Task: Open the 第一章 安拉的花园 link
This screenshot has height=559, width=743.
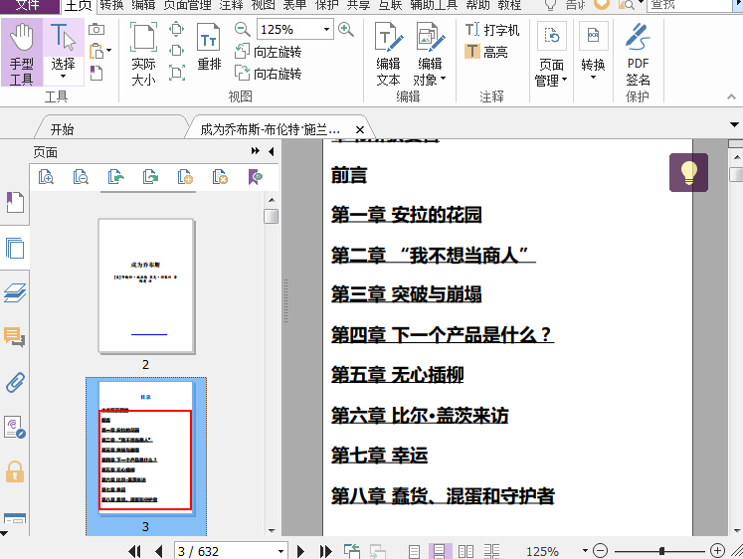Action: [x=406, y=215]
